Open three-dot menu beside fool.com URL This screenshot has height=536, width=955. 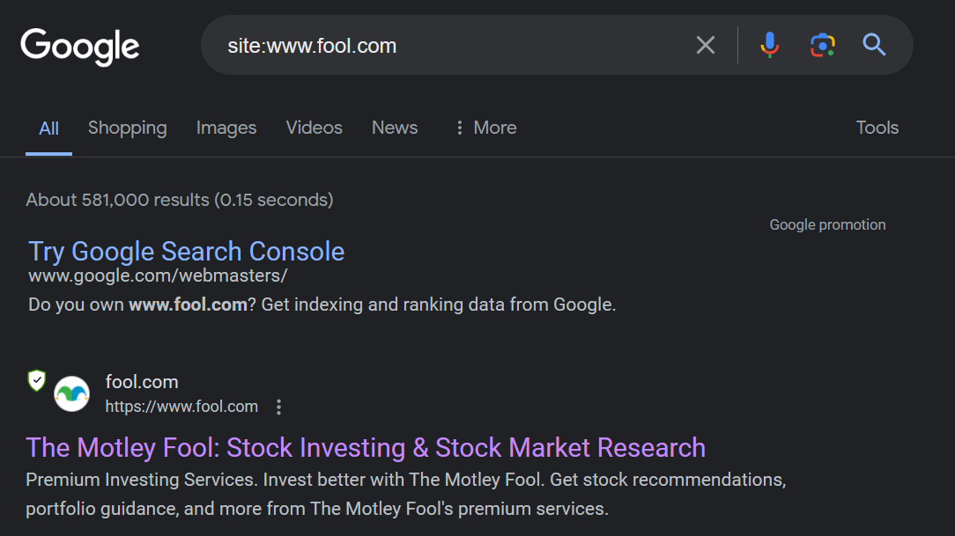coord(279,407)
